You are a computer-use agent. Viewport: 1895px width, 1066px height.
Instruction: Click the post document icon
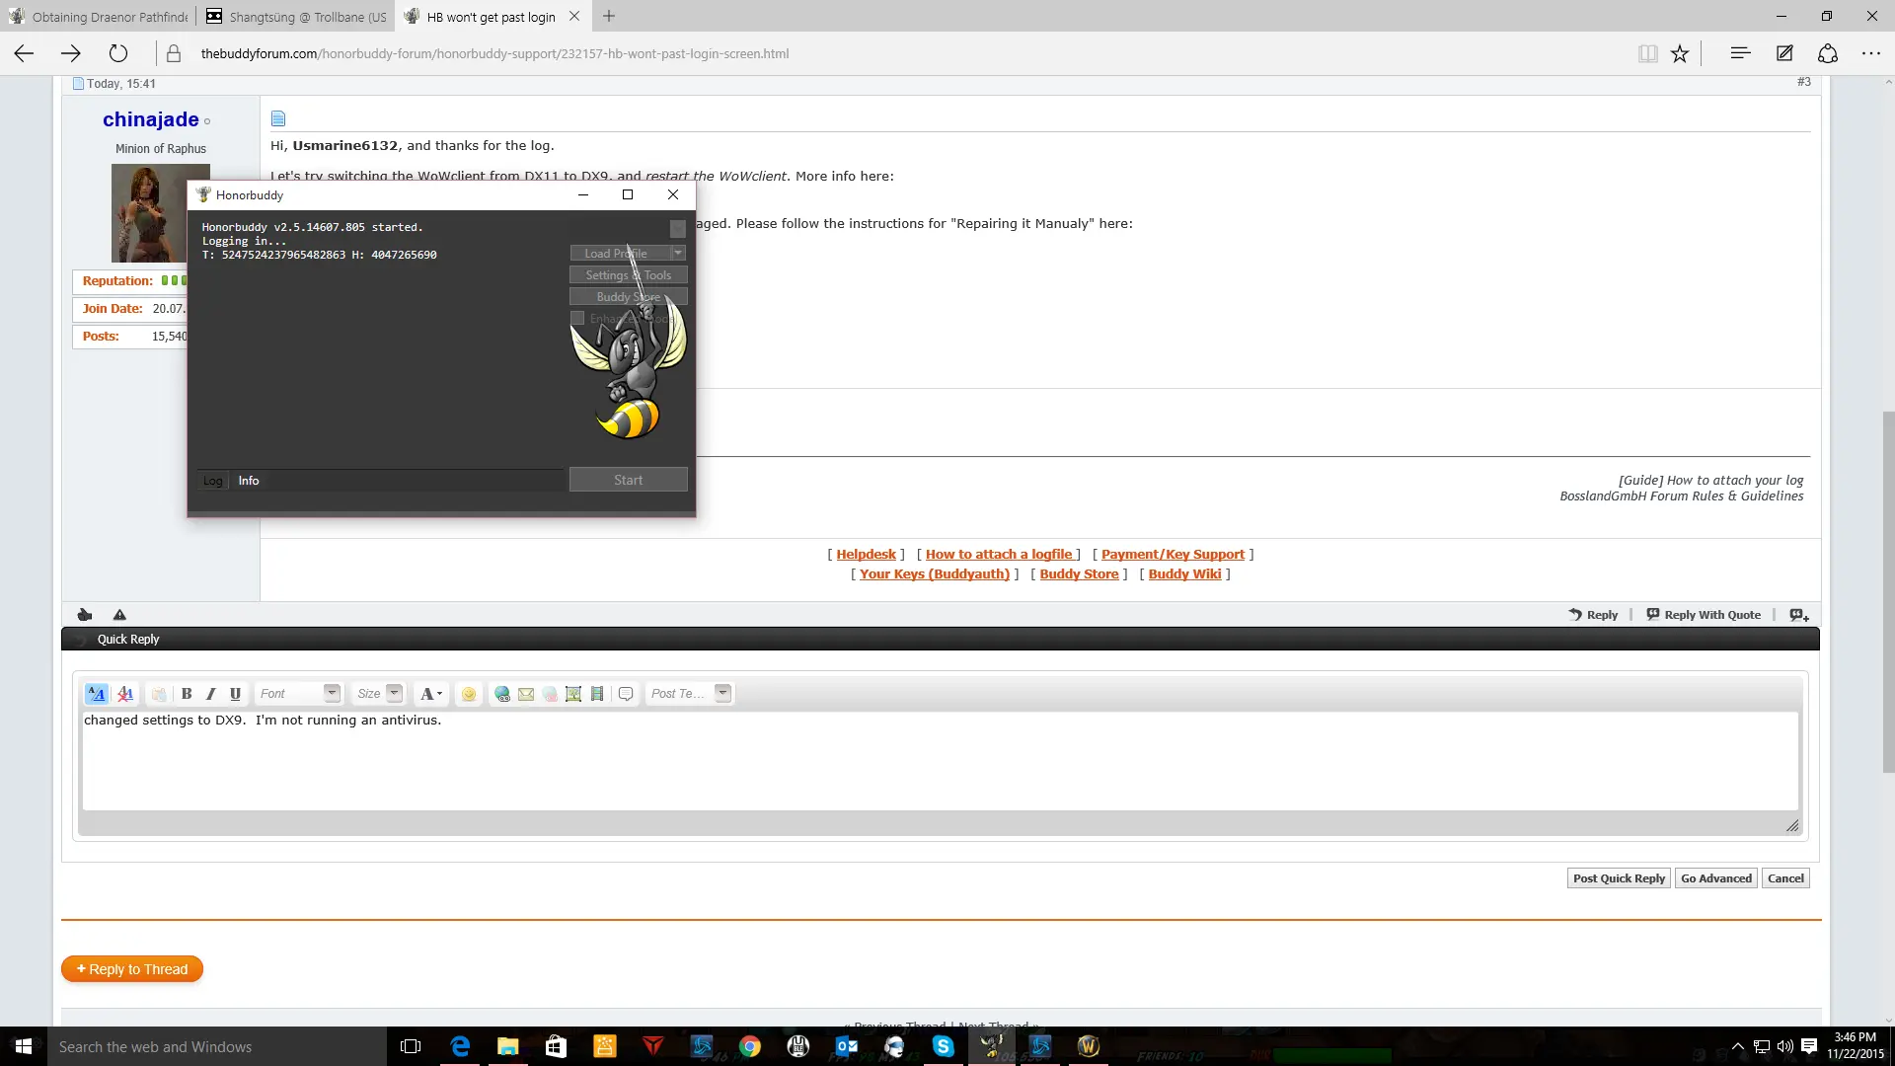(278, 118)
